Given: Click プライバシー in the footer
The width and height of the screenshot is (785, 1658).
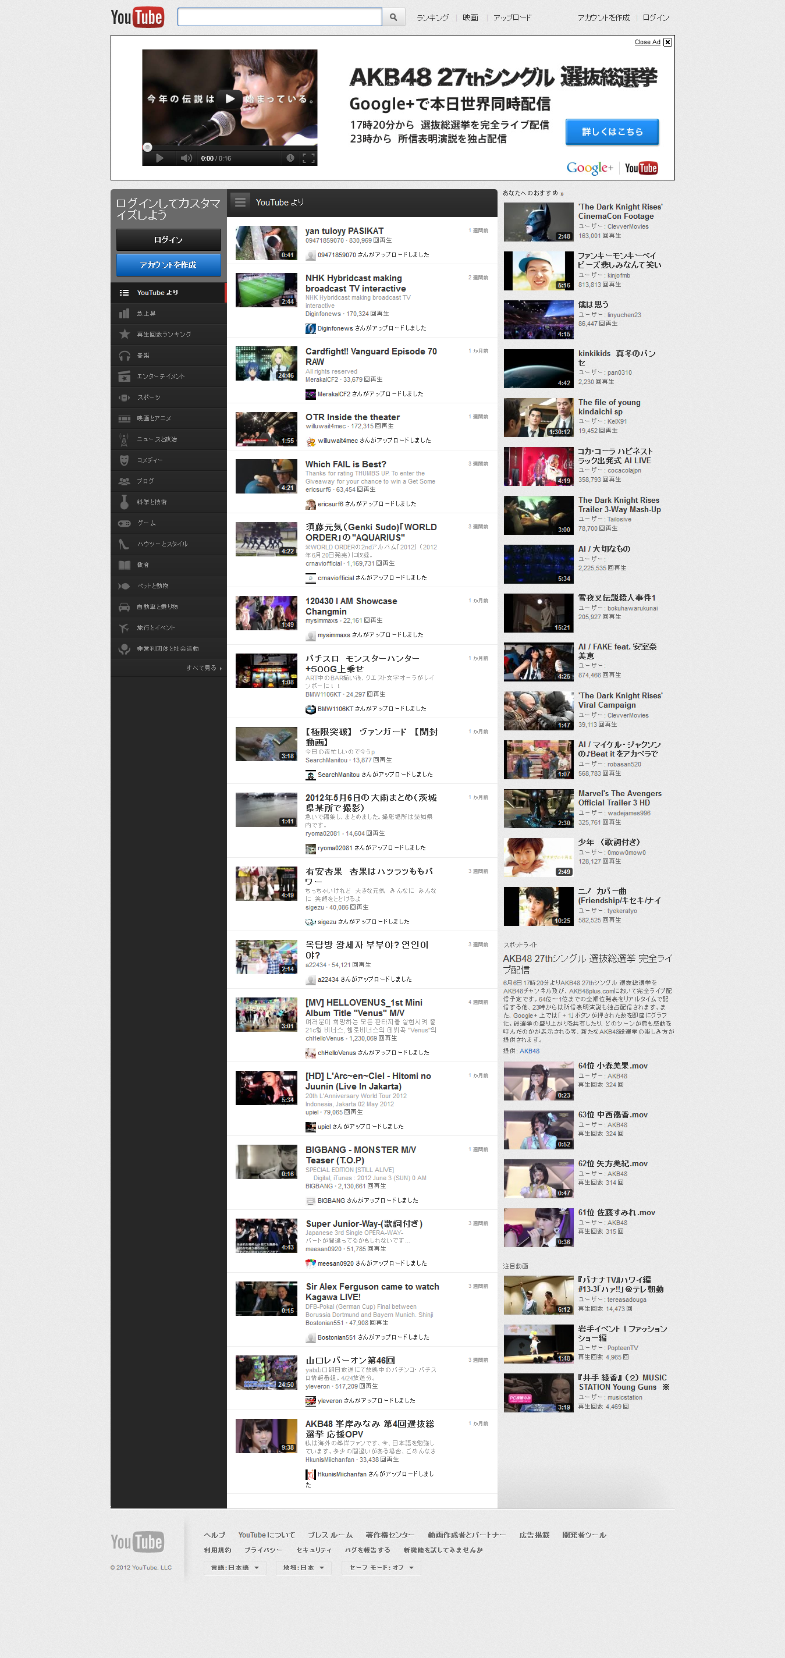Looking at the screenshot, I should [x=263, y=1550].
